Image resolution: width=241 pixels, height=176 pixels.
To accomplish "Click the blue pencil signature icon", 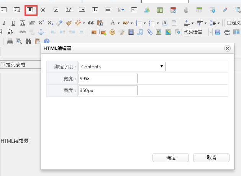I will tap(225, 10).
